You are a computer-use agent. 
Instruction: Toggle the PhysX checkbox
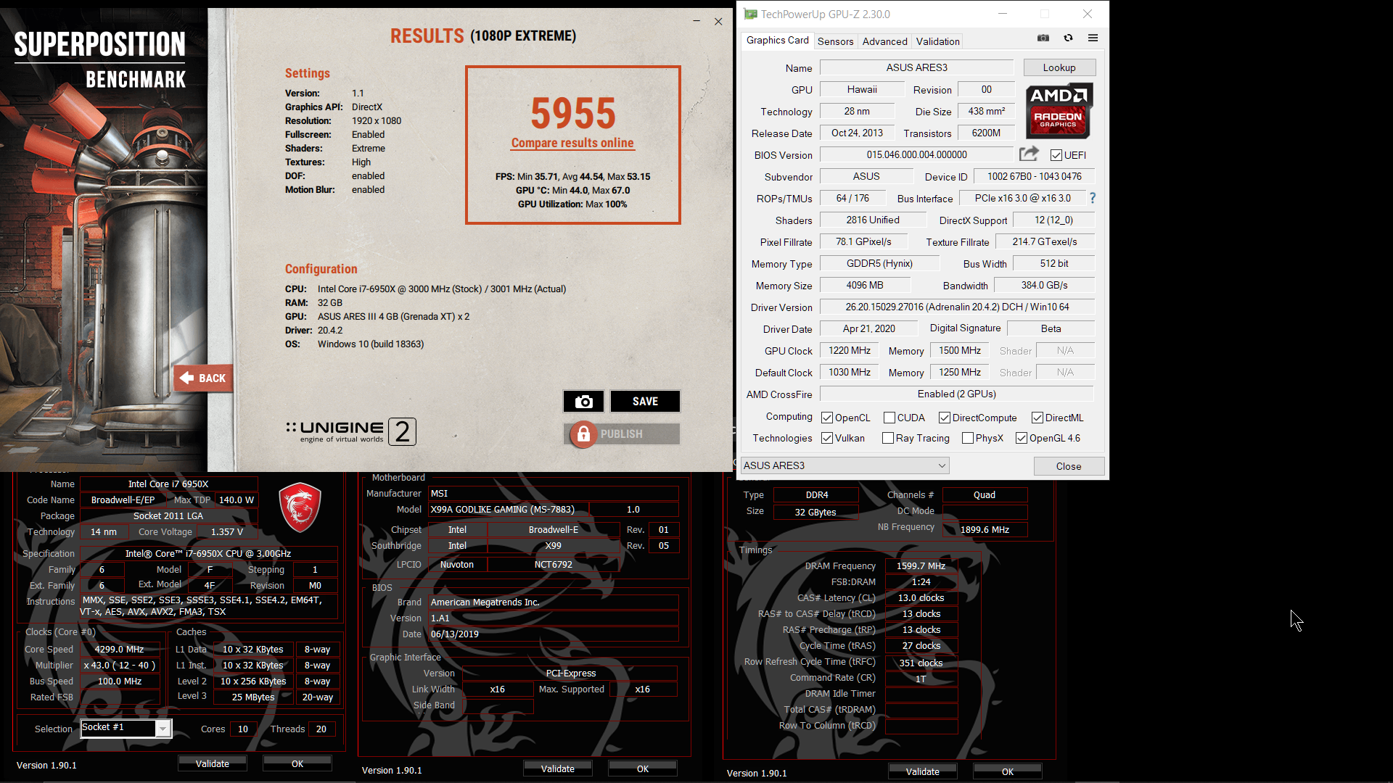(968, 438)
